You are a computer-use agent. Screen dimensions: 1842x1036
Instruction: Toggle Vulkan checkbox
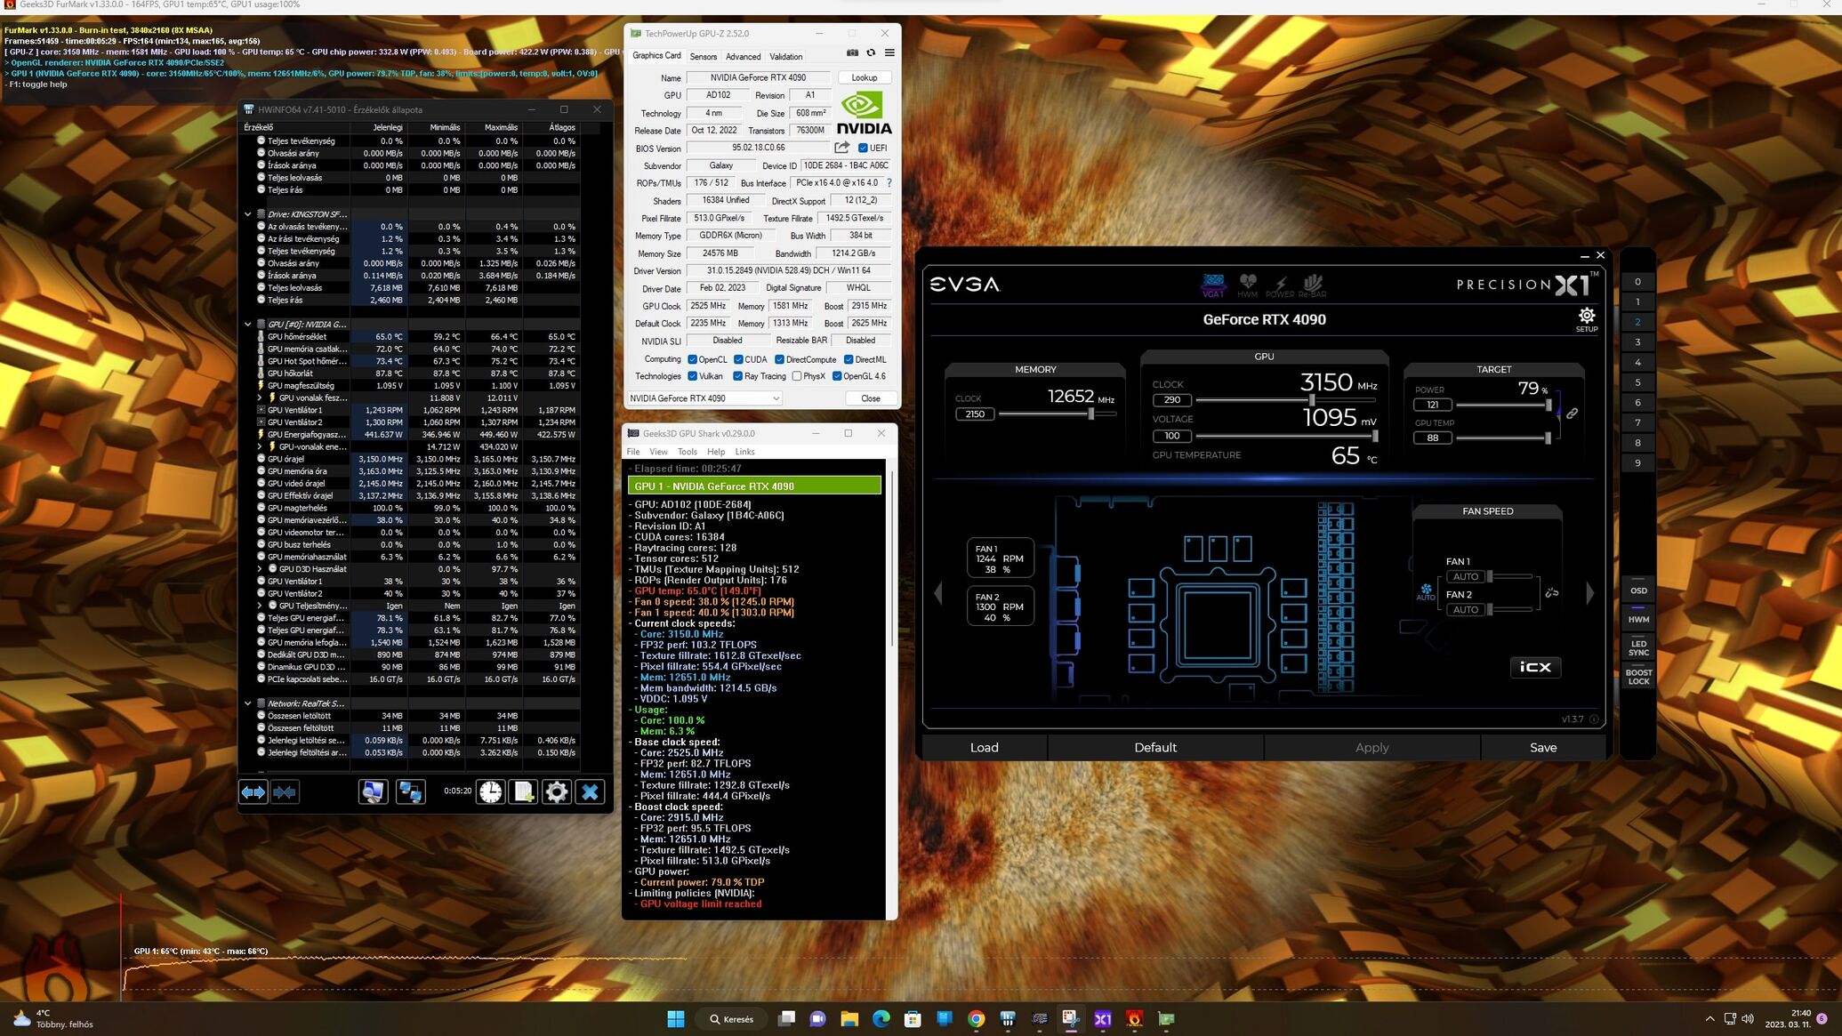[692, 376]
